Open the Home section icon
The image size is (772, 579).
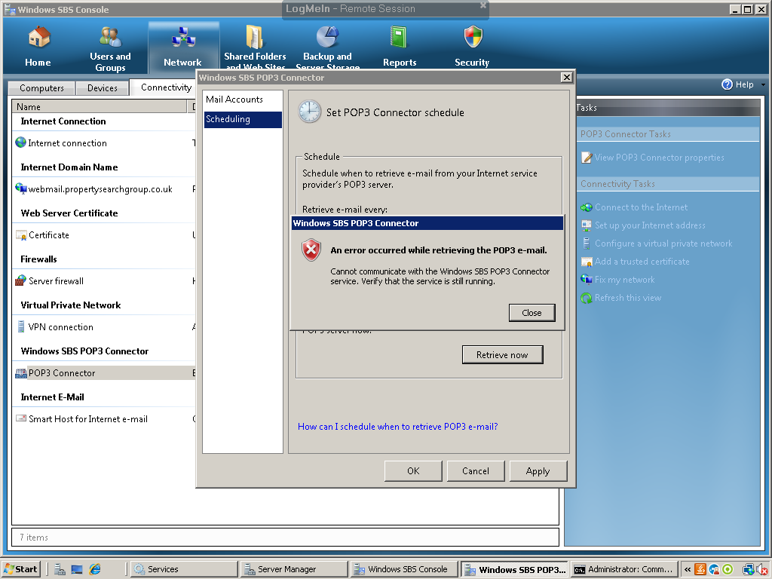38,38
